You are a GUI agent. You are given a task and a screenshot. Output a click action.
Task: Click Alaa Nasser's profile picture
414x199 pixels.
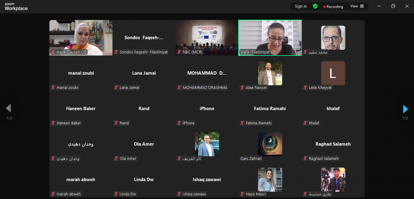270,73
